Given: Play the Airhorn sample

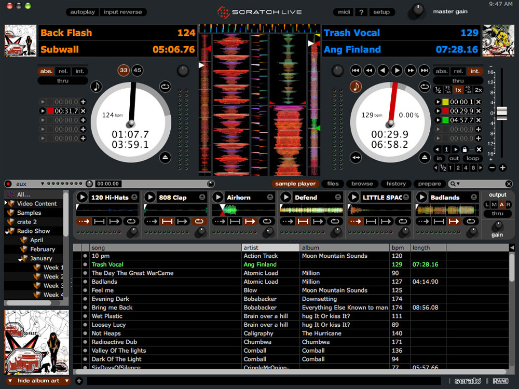Looking at the screenshot, I should 217,198.
